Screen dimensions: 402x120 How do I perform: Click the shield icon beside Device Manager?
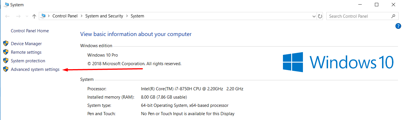tap(5, 44)
